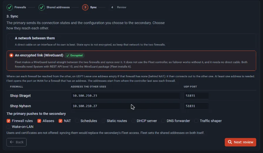The height and width of the screenshot is (153, 263).
Task: Click the Firewalls step checkmark icon
Action: click(x=10, y=7)
